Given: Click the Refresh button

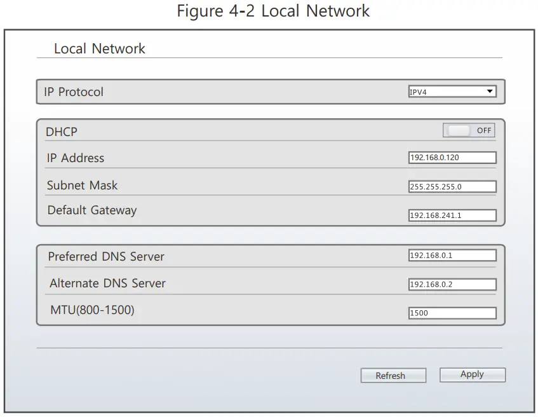Looking at the screenshot, I should pyautogui.click(x=393, y=375).
